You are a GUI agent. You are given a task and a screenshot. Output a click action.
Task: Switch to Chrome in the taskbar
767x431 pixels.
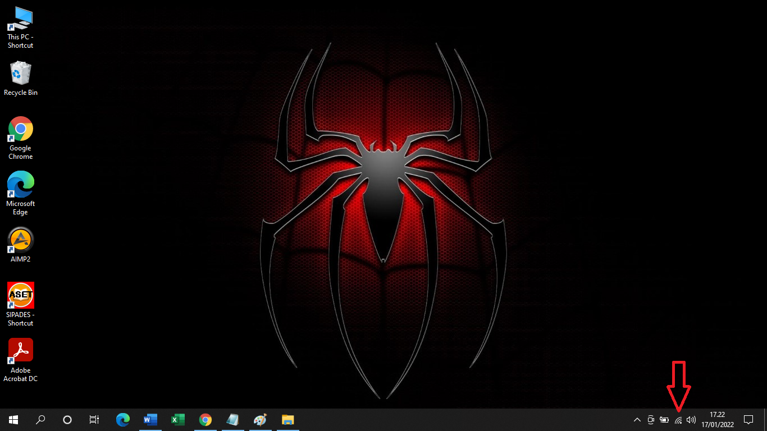tap(205, 420)
